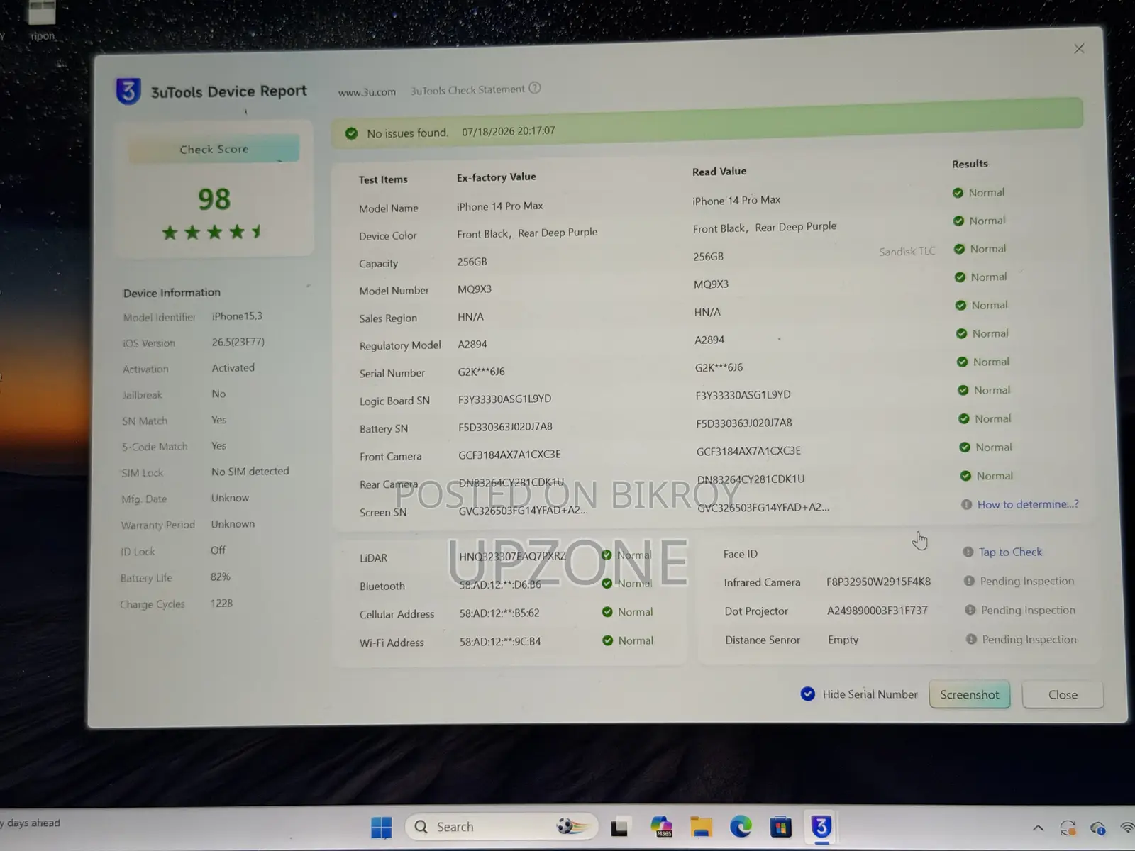Click the Close button at the bottom

point(1063,695)
